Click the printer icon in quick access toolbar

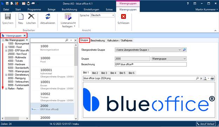[x=28, y=4]
